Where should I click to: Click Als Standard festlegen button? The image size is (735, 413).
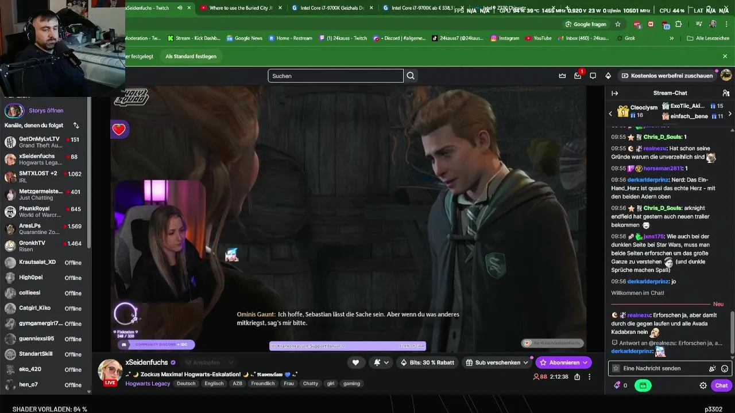coord(191,56)
